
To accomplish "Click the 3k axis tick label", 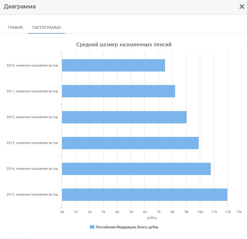I will (x=104, y=212).
